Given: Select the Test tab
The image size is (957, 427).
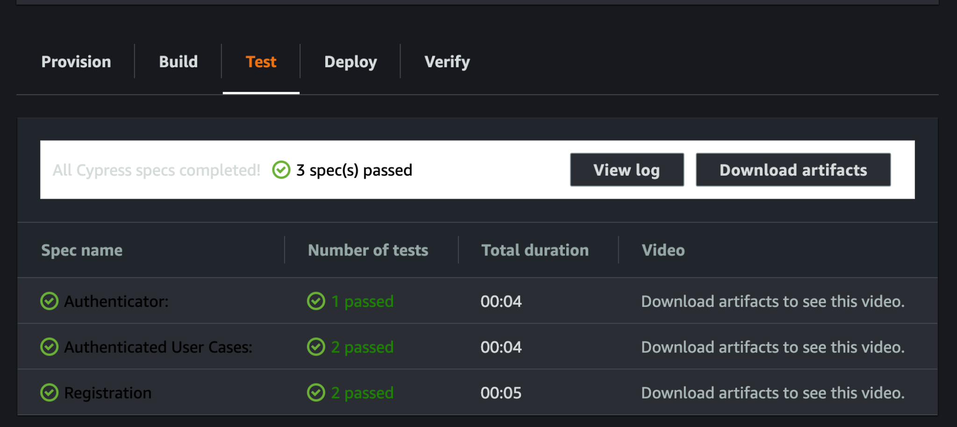Looking at the screenshot, I should [x=260, y=61].
